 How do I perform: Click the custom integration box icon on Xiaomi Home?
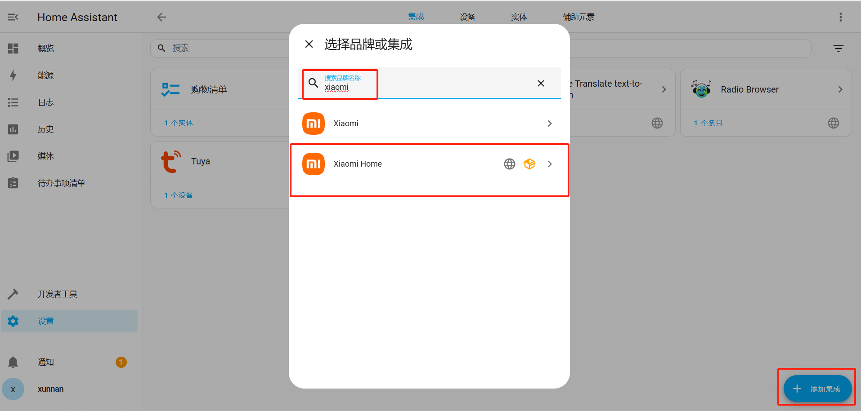click(529, 164)
